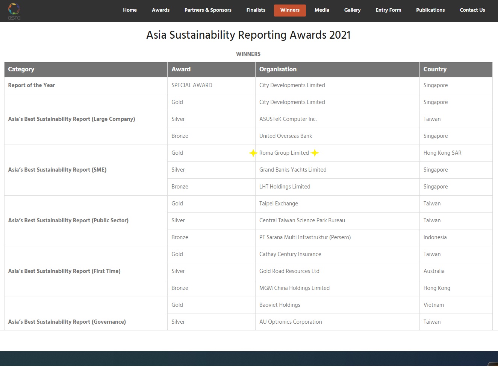Click the ASRA logo icon

[14, 11]
